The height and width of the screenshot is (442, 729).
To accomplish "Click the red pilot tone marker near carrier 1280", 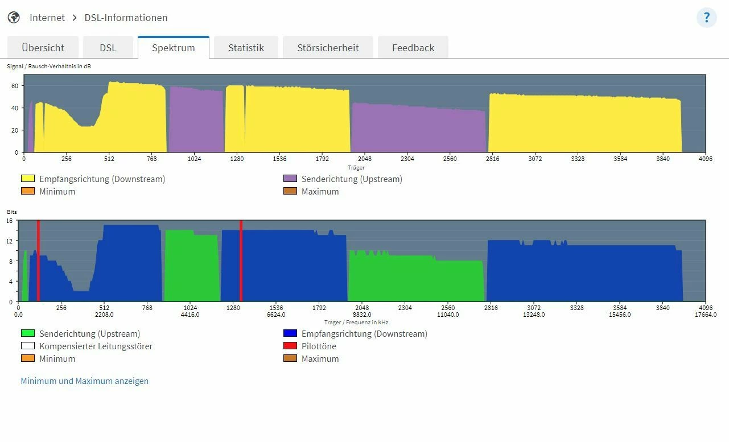I will (x=241, y=261).
